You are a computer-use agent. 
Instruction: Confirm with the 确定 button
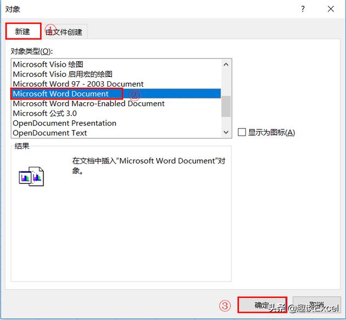(x=262, y=305)
